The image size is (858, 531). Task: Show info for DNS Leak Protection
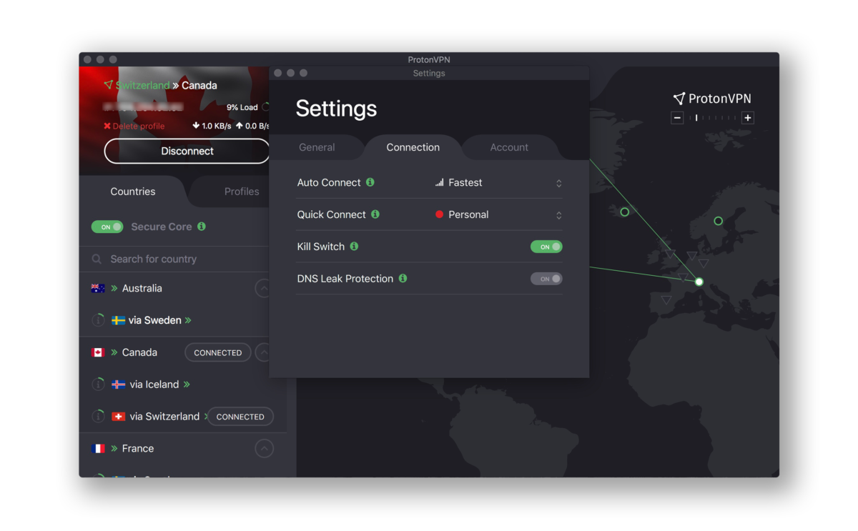tap(403, 278)
